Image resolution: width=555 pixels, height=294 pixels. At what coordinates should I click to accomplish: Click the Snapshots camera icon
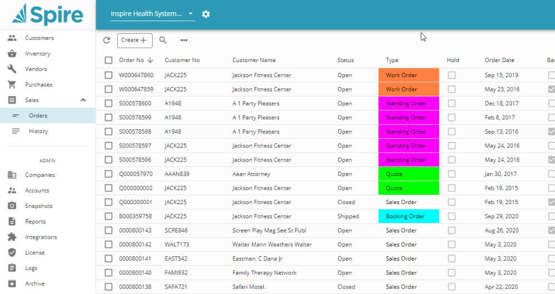[x=12, y=206]
